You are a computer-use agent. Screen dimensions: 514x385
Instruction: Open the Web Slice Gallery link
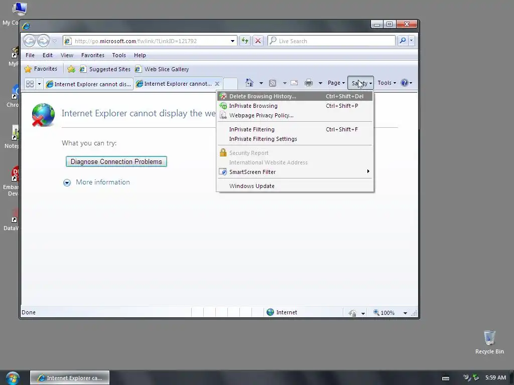162,69
